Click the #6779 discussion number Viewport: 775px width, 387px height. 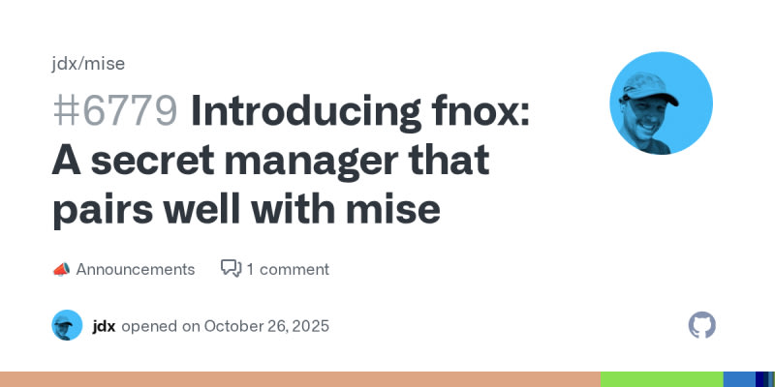[x=114, y=113]
